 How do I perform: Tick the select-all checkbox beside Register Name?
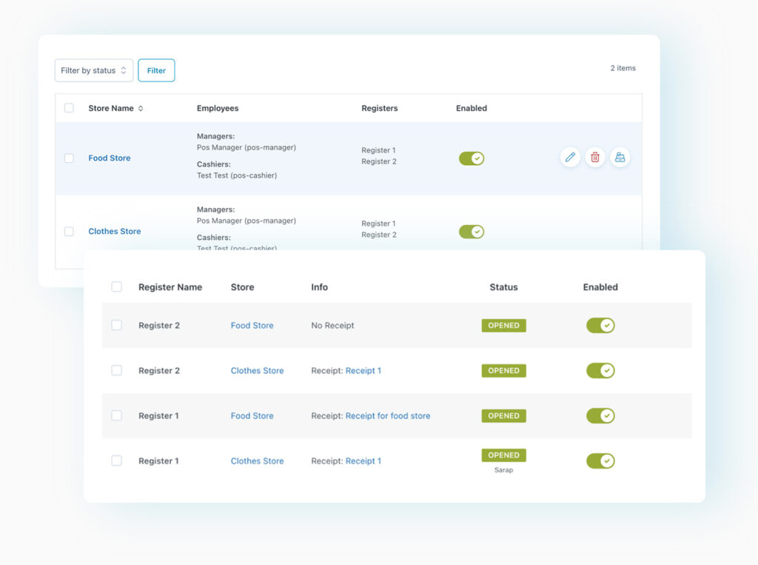(116, 287)
